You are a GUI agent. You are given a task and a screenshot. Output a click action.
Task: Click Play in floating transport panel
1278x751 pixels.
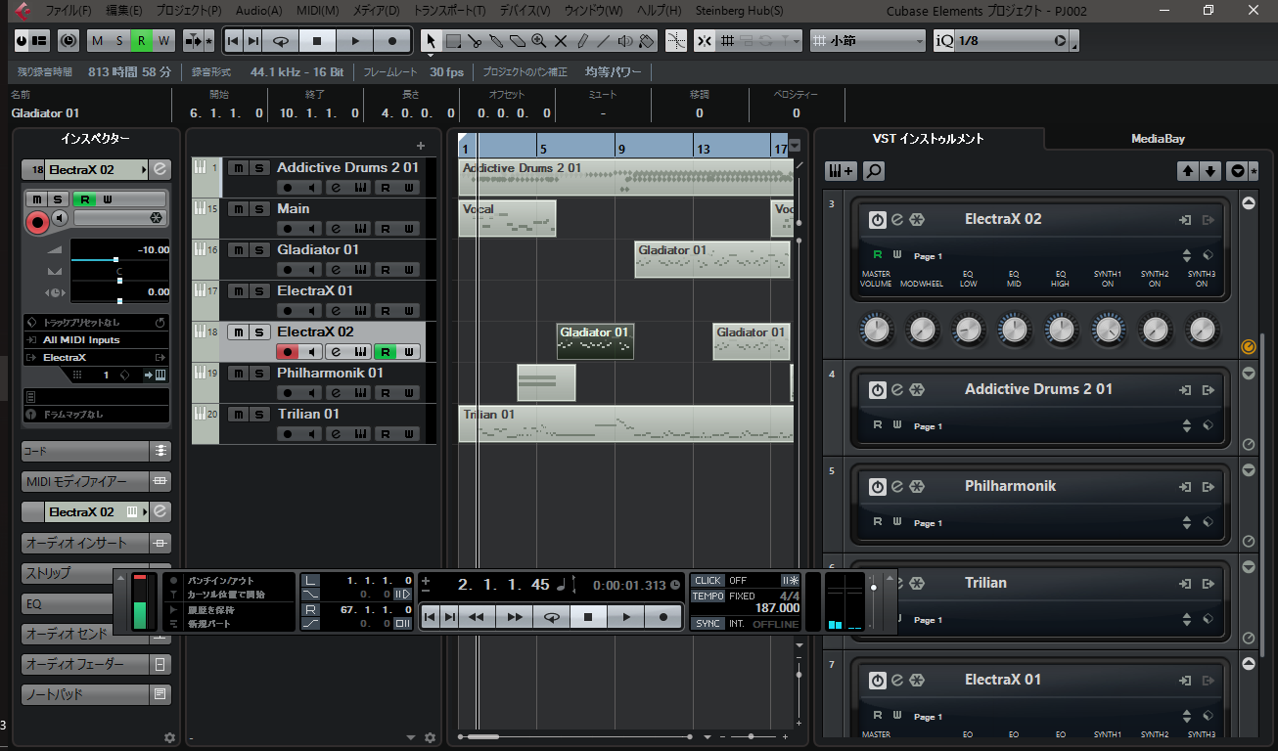626,617
